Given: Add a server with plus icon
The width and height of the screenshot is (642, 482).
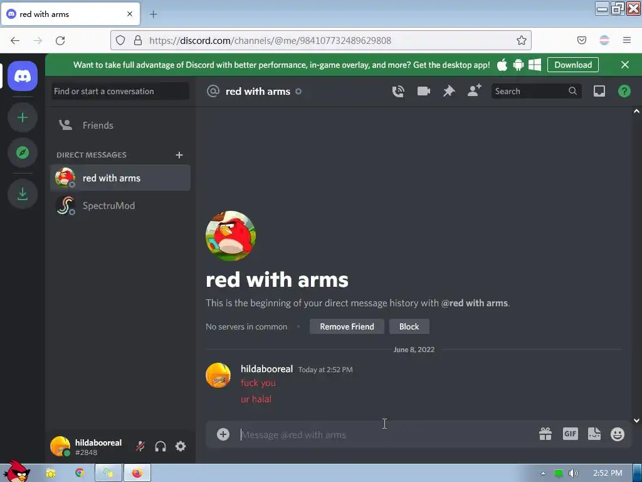Looking at the screenshot, I should (x=23, y=117).
